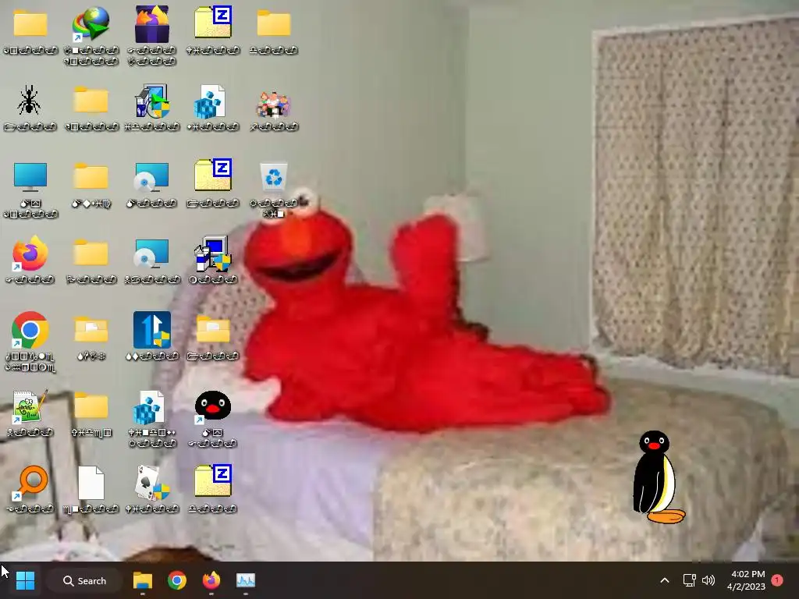Click the taskbar Search box
The height and width of the screenshot is (599, 799).
click(84, 580)
